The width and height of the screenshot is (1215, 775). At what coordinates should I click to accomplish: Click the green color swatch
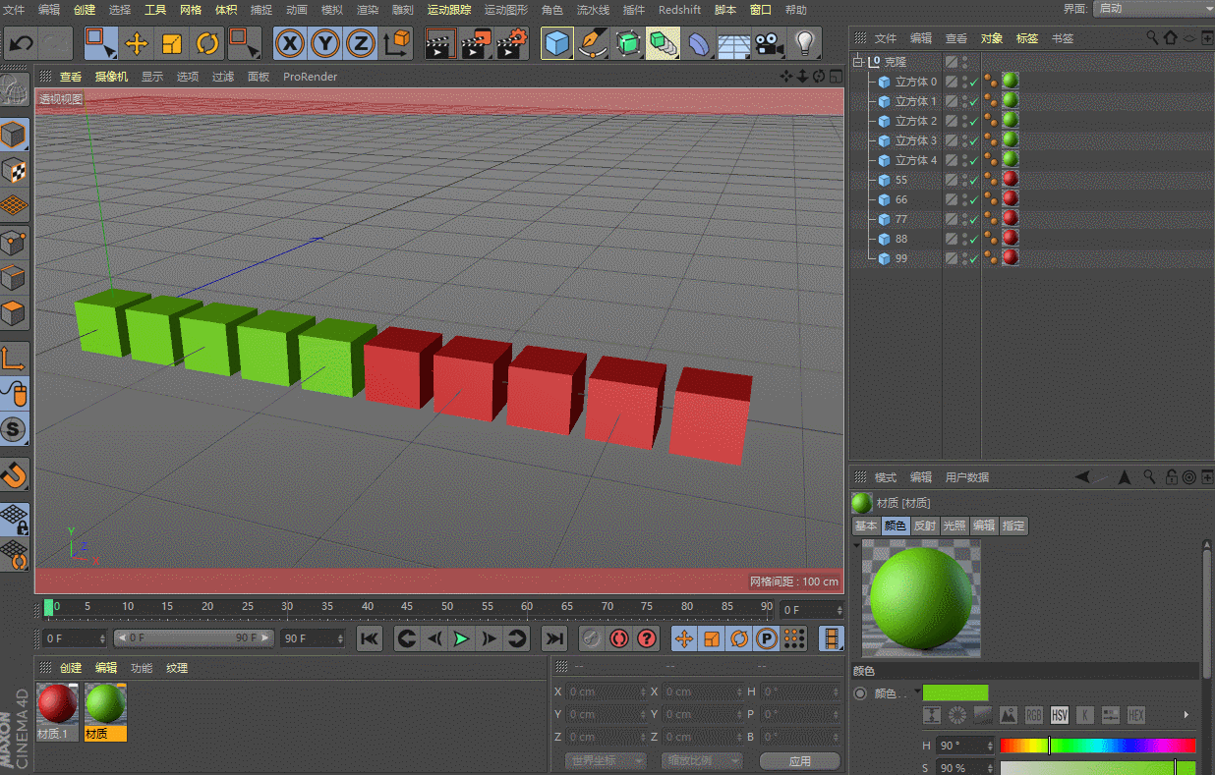955,693
